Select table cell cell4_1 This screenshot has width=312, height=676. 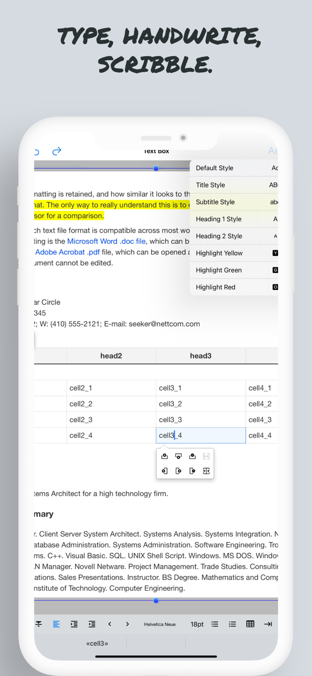pyautogui.click(x=262, y=388)
